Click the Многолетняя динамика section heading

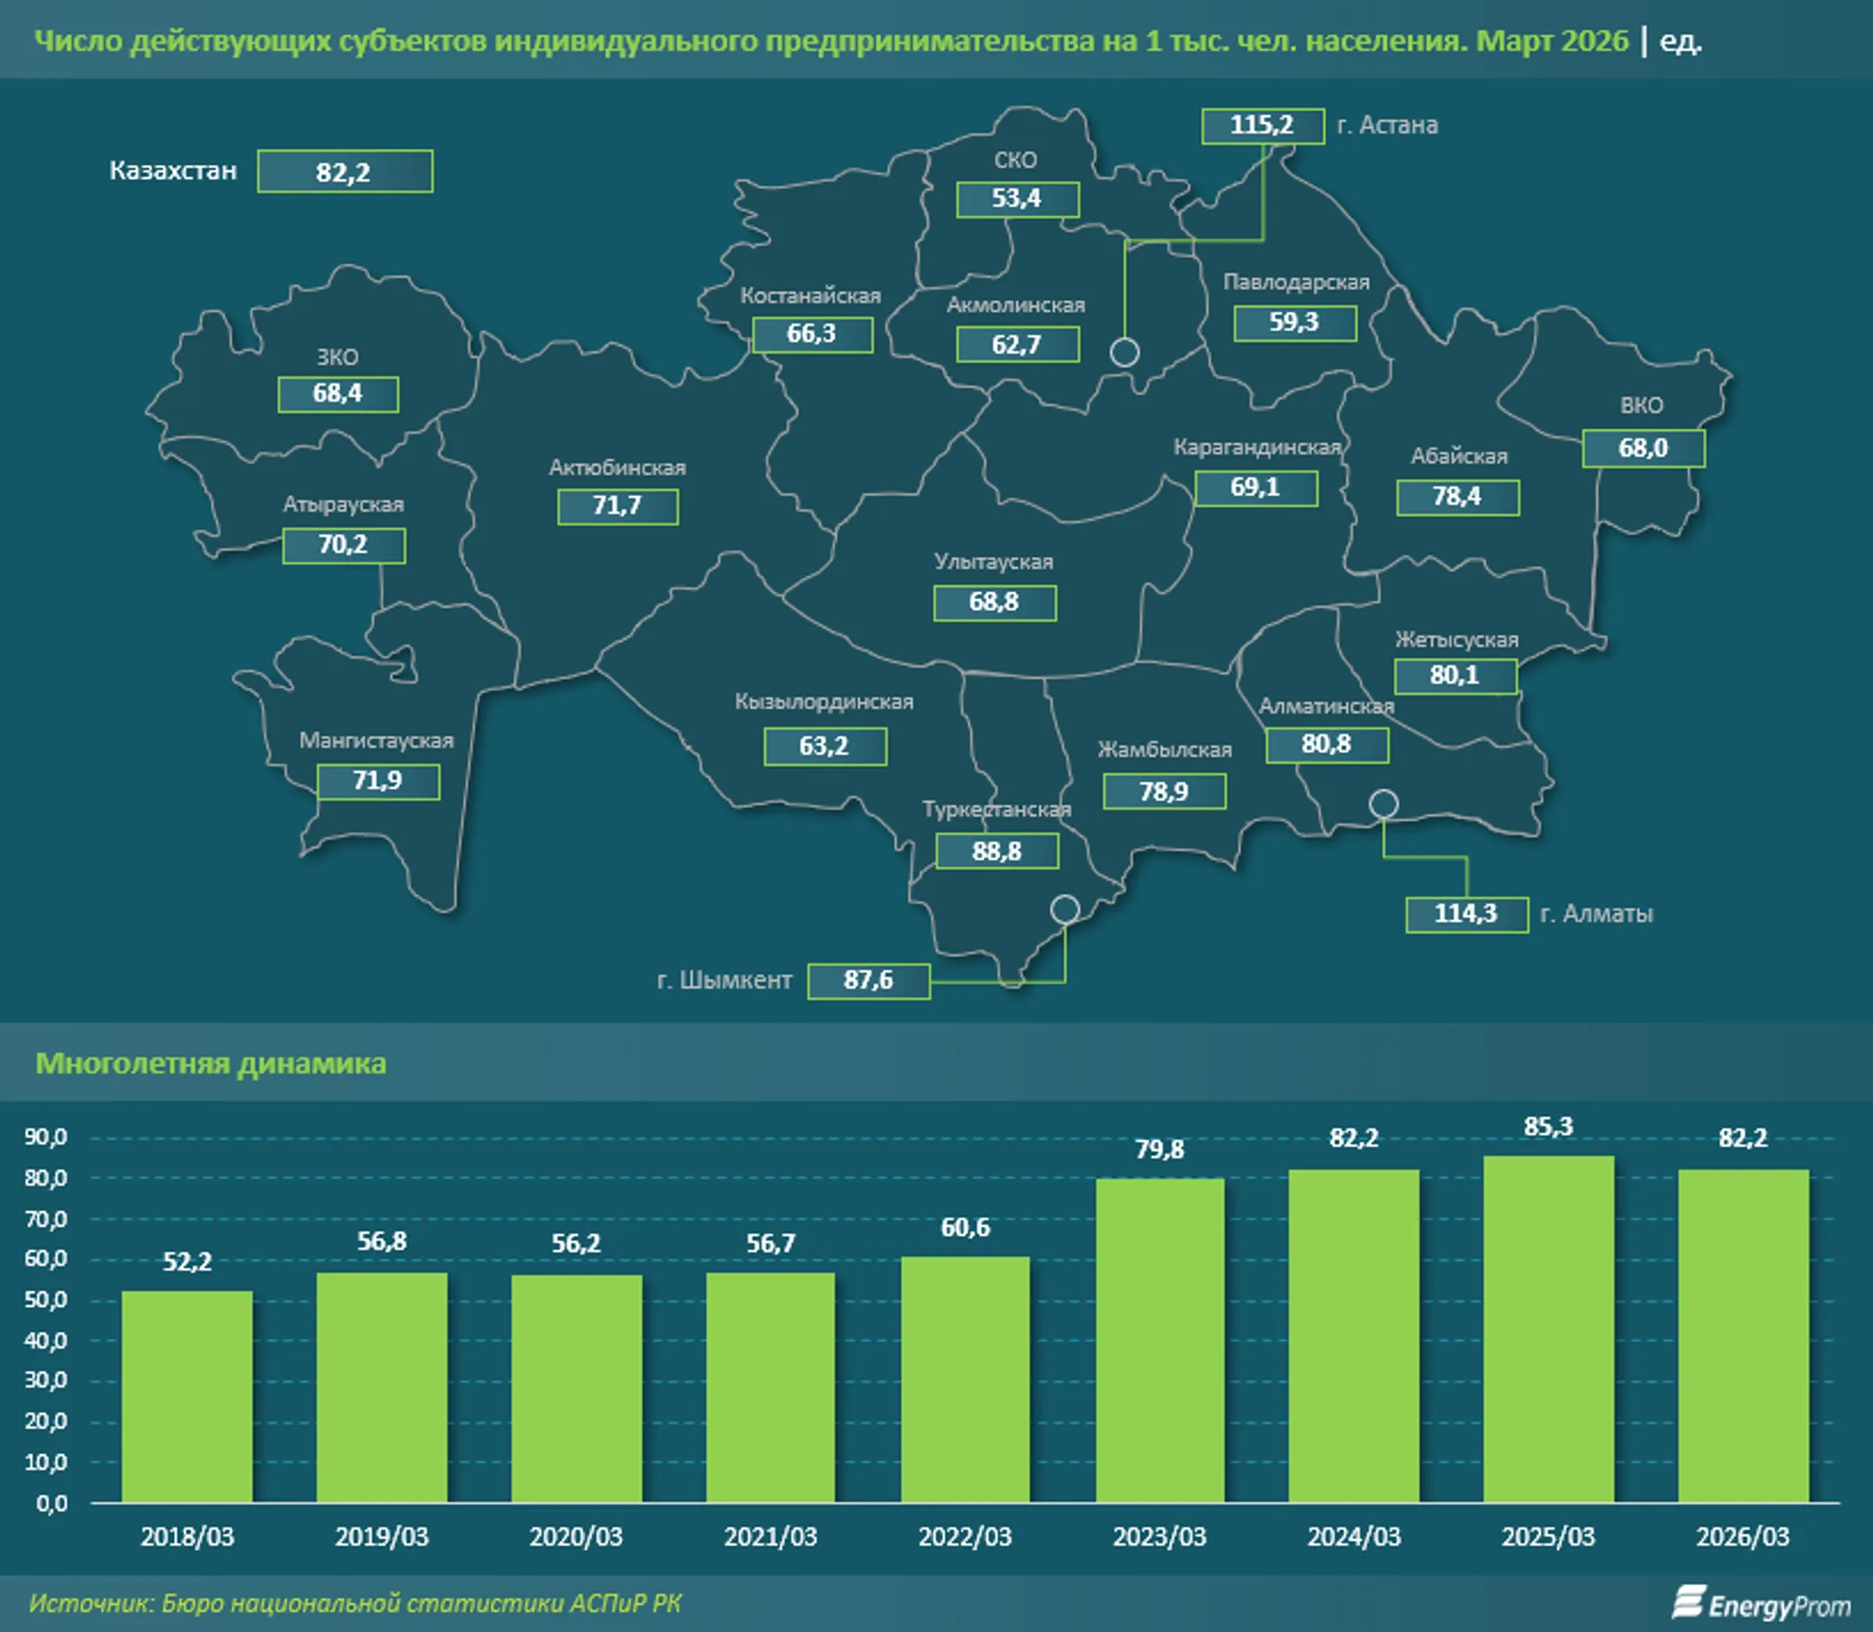(x=211, y=1064)
